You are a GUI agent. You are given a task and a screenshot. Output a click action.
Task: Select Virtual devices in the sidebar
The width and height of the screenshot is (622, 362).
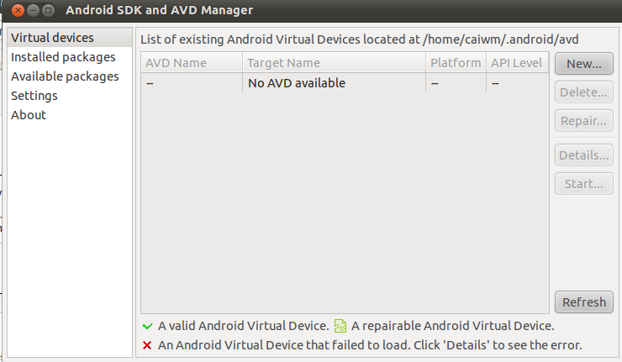point(70,38)
